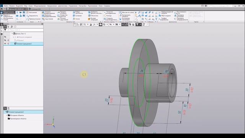Click the command search field at top right

coord(220,6)
